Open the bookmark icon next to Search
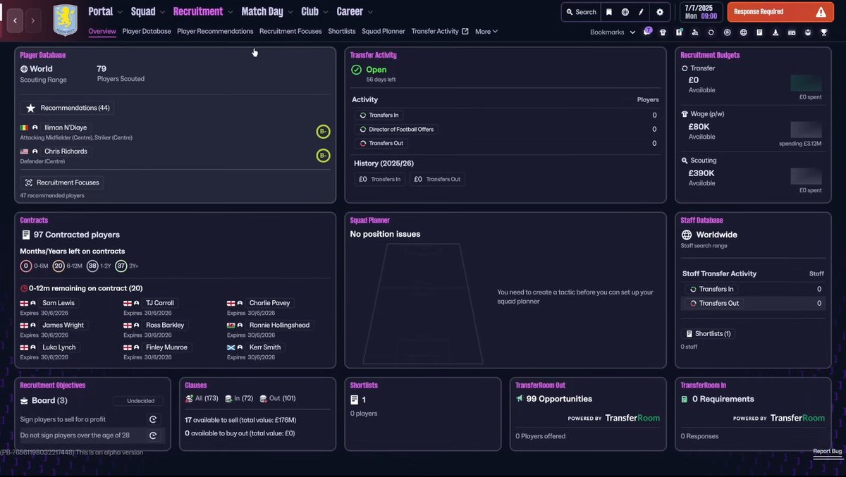The width and height of the screenshot is (846, 477). click(609, 12)
